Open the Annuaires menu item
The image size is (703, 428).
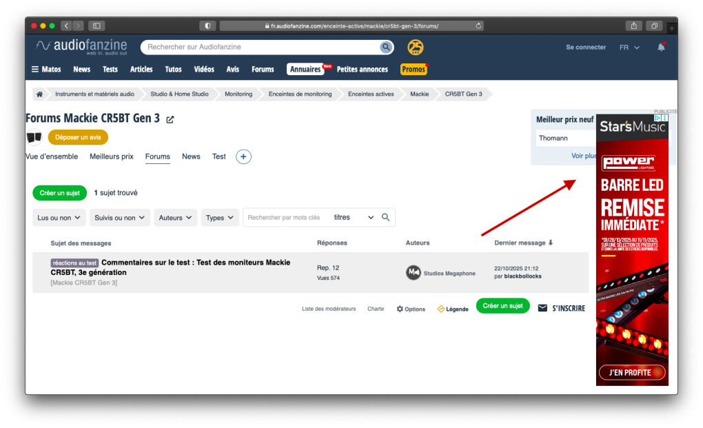click(x=305, y=69)
